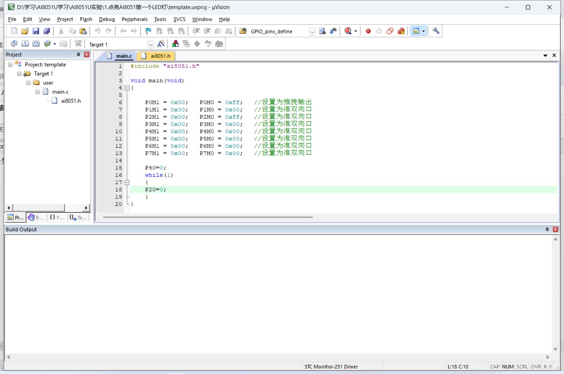Disable all breakpoints double-circle icon
This screenshot has height=374, width=564.
click(x=390, y=31)
